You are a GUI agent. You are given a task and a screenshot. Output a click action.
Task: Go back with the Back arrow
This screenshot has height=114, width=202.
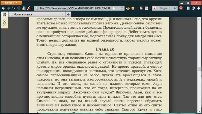3,8
